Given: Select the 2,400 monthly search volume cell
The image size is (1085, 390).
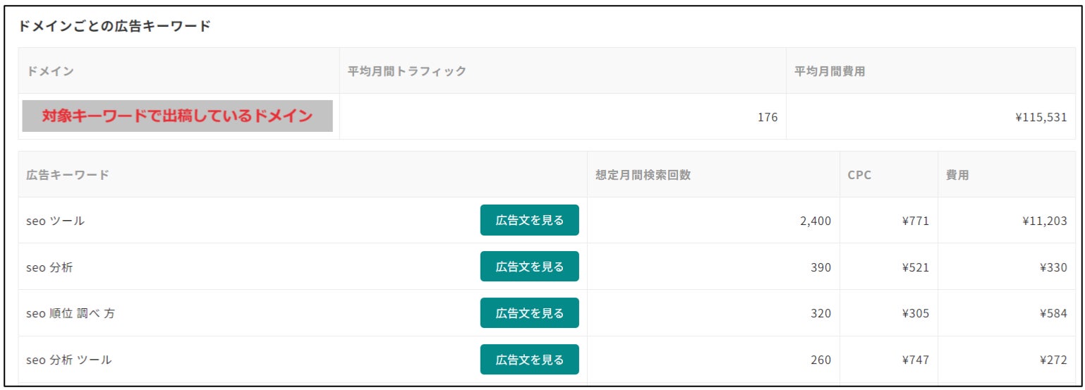Looking at the screenshot, I should click(815, 221).
